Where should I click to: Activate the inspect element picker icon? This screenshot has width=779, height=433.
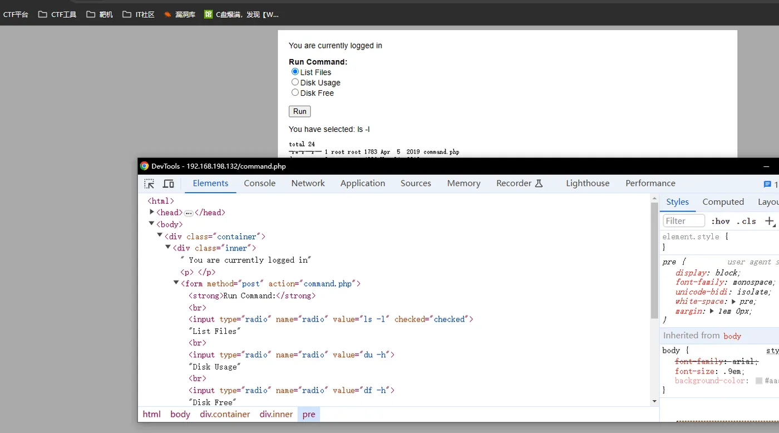149,184
